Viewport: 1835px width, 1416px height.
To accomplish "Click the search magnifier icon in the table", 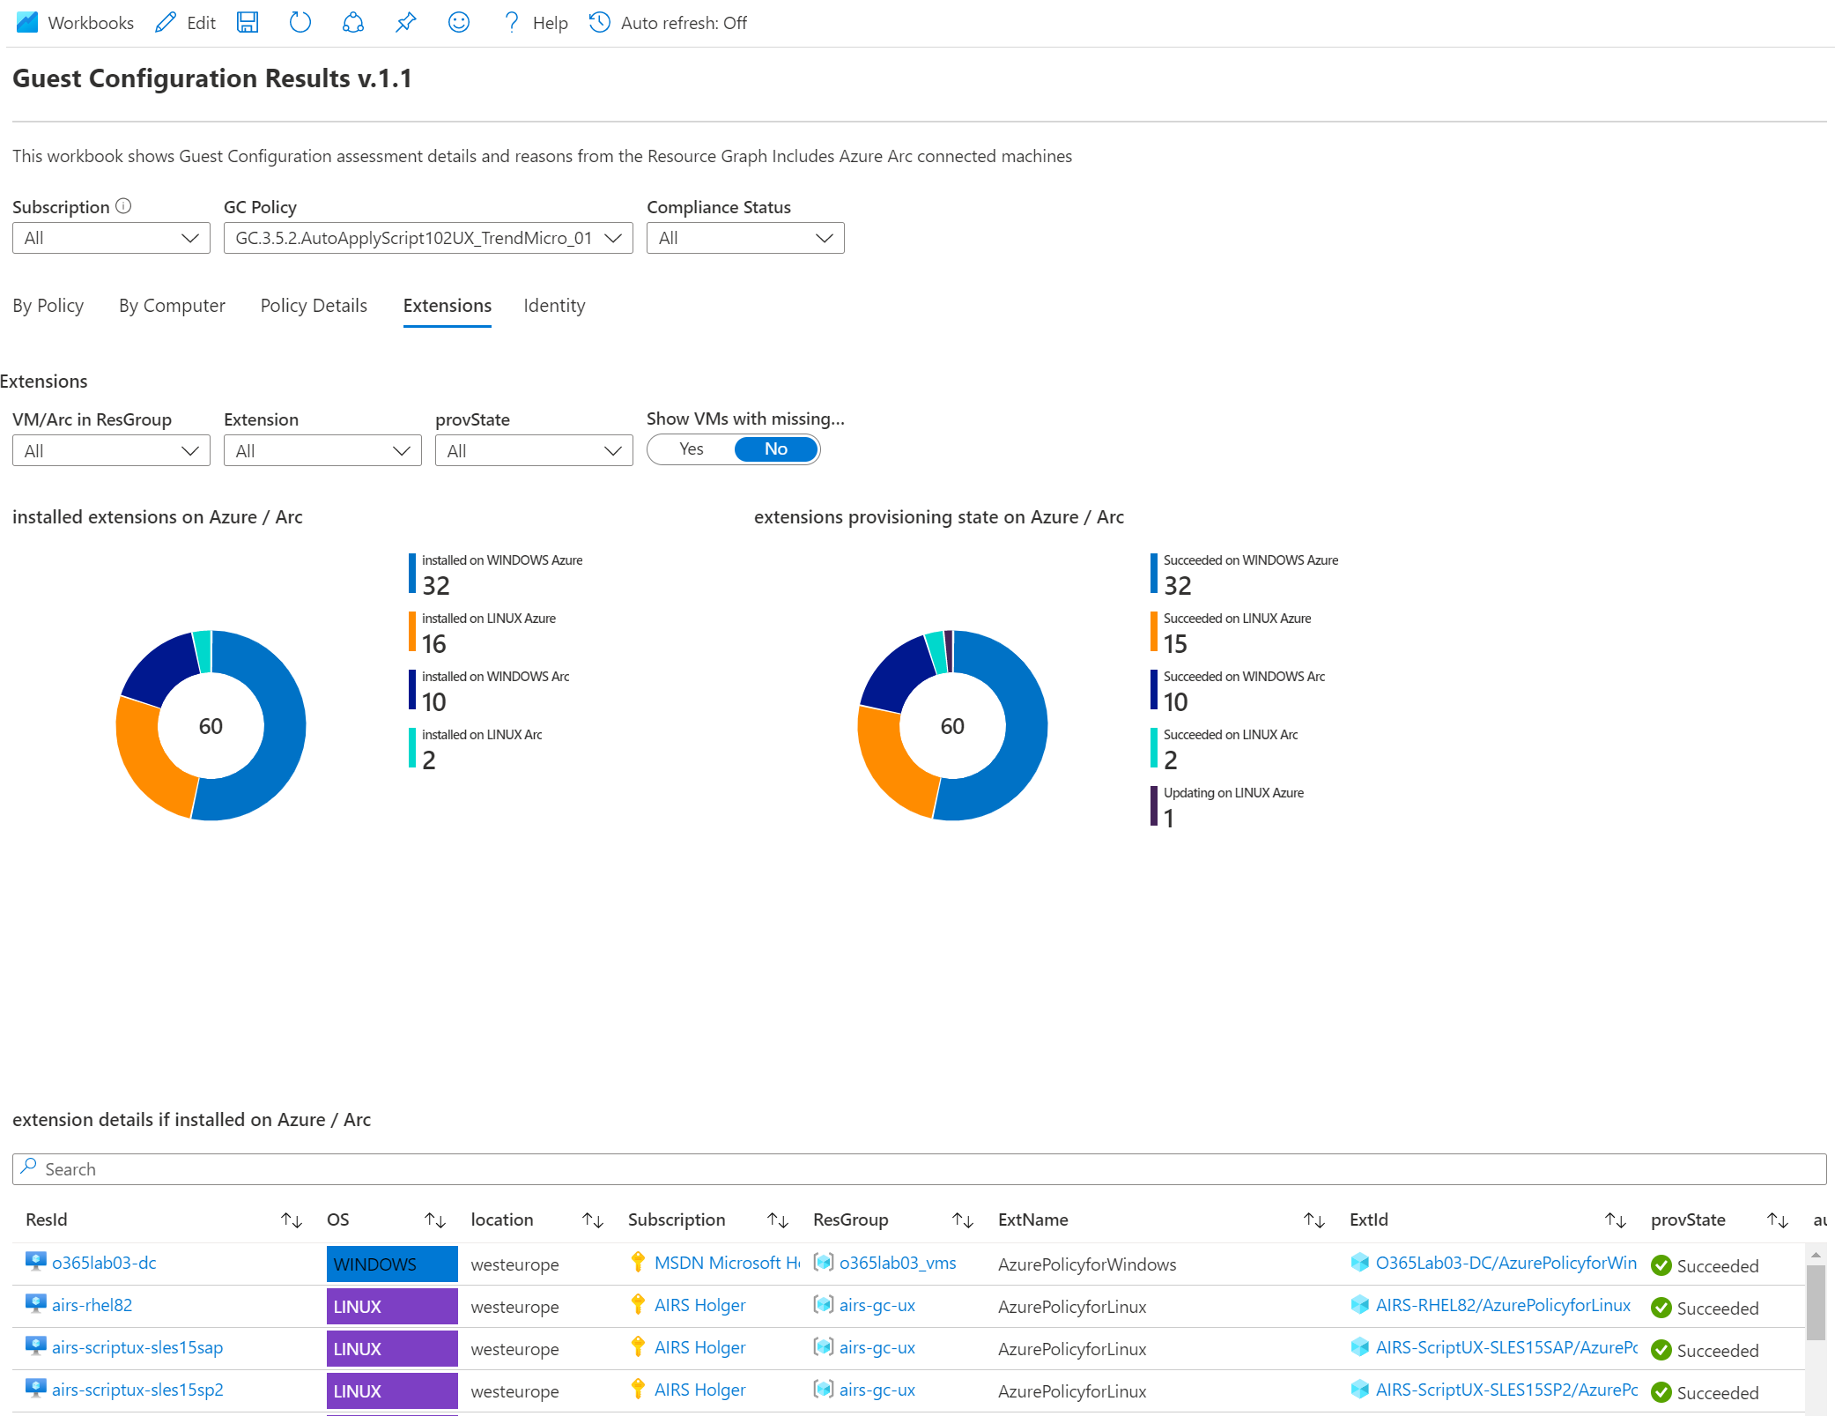I will coord(29,1167).
